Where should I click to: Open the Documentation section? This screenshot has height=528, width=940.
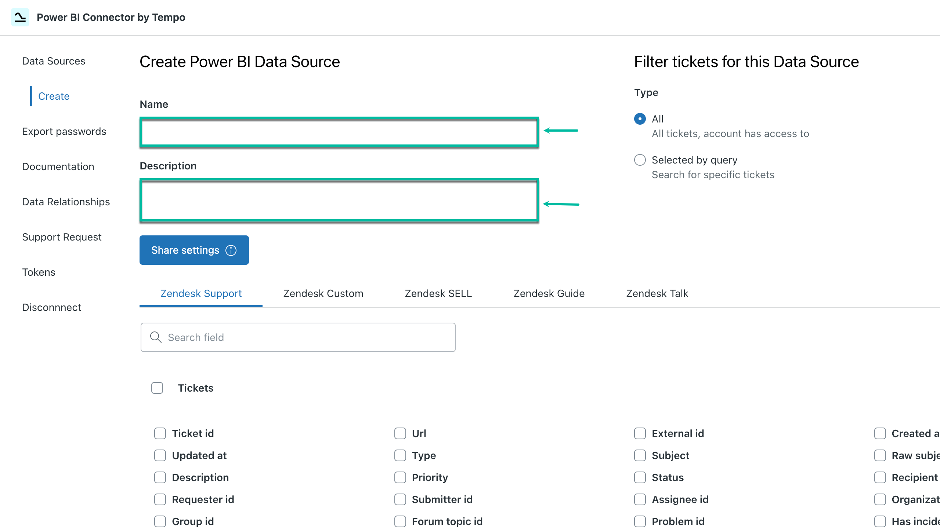[58, 166]
